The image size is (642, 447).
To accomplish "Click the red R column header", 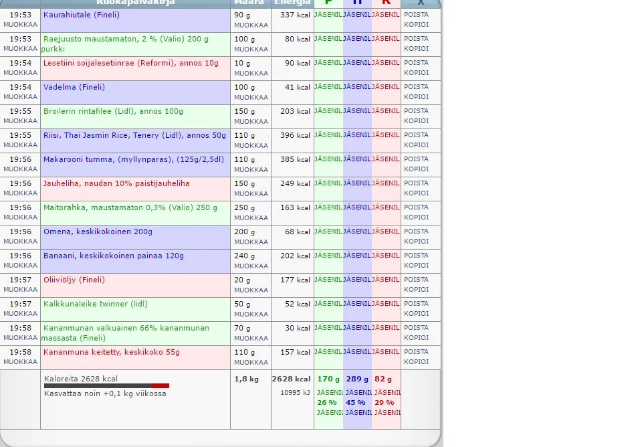I will click(386, 3).
